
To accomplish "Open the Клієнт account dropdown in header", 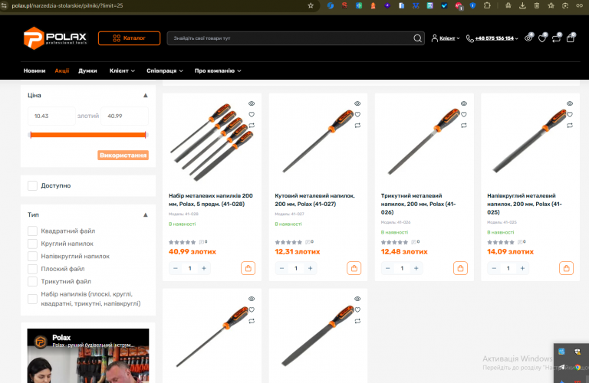I will click(446, 38).
